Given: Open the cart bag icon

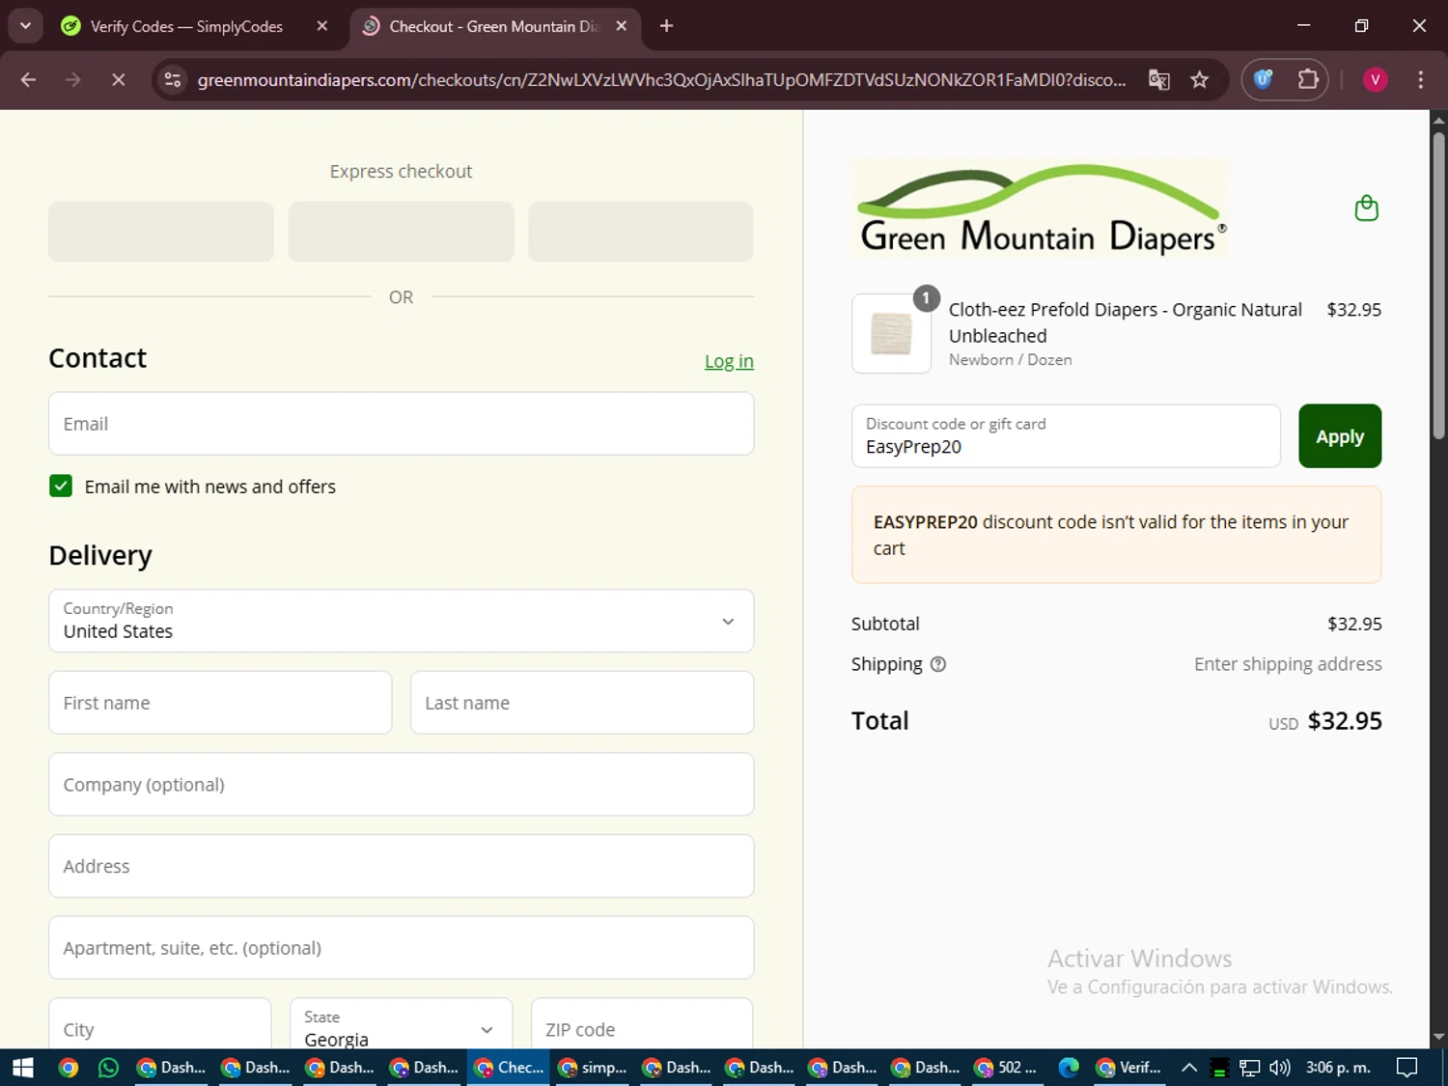Looking at the screenshot, I should click(x=1366, y=209).
